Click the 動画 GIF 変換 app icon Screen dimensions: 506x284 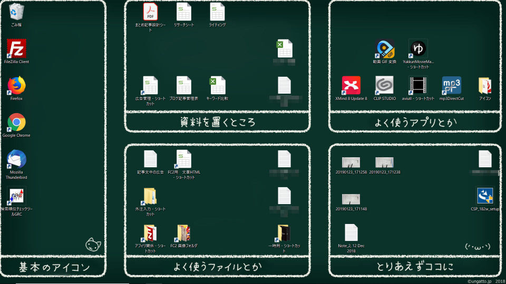pos(384,49)
